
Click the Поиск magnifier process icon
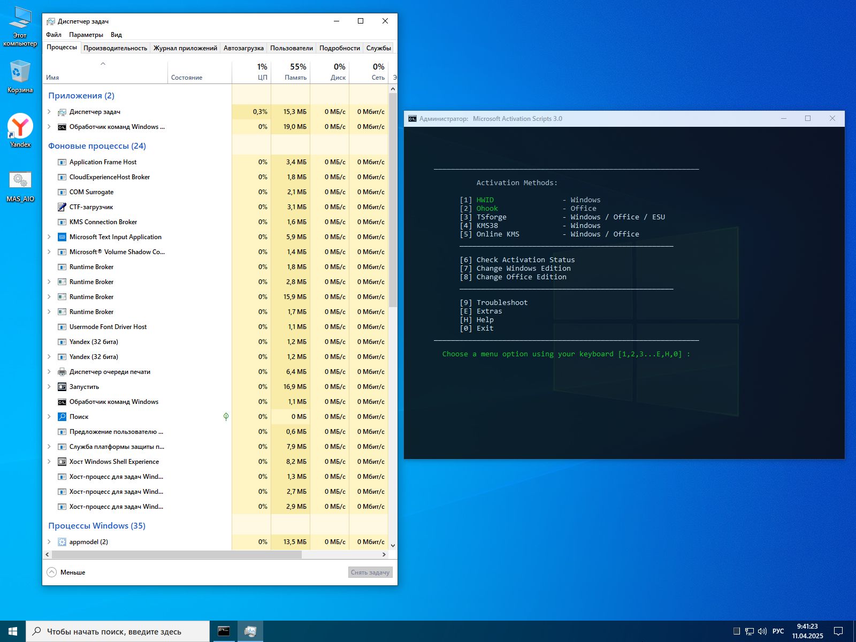(62, 417)
